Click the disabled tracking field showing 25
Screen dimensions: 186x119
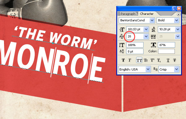click(x=166, y=36)
